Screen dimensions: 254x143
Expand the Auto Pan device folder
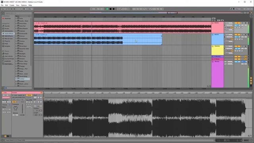pyautogui.click(x=16, y=26)
